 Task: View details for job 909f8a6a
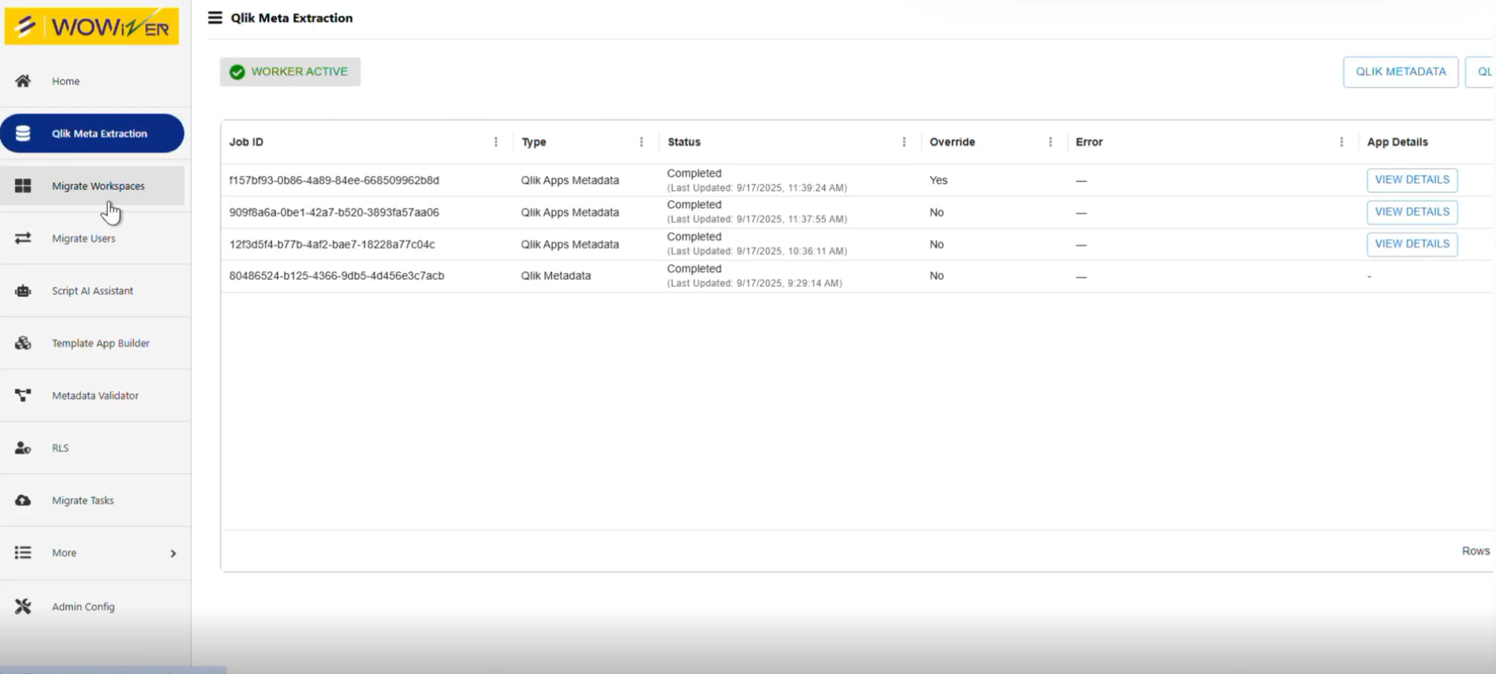point(1412,212)
